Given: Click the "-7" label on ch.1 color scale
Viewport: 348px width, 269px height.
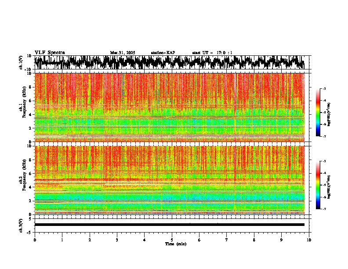Looking at the screenshot, I should pyautogui.click(x=324, y=136).
